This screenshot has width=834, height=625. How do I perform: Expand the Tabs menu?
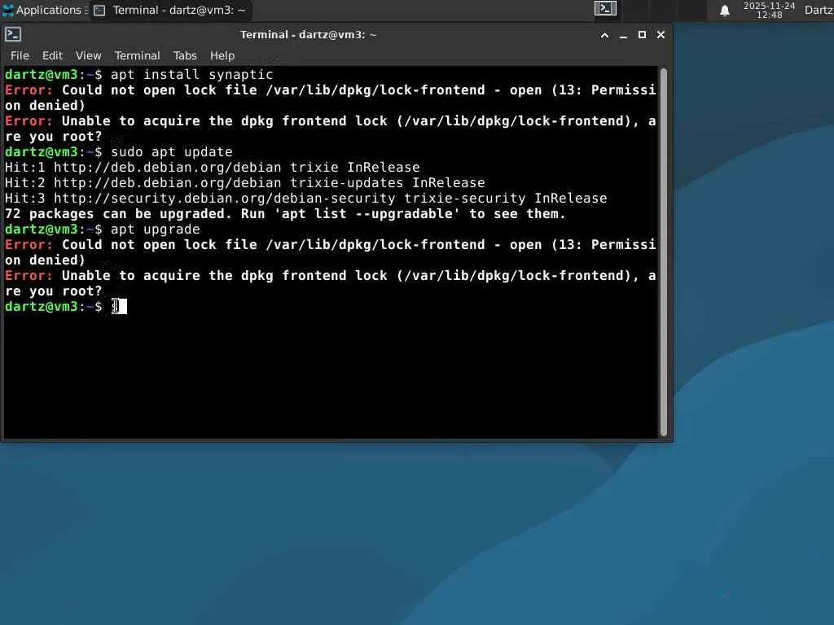coord(185,55)
